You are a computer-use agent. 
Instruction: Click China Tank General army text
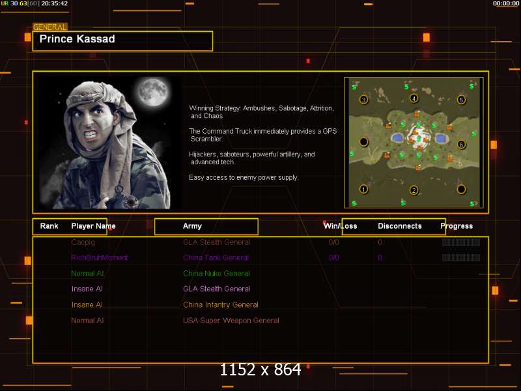point(216,257)
